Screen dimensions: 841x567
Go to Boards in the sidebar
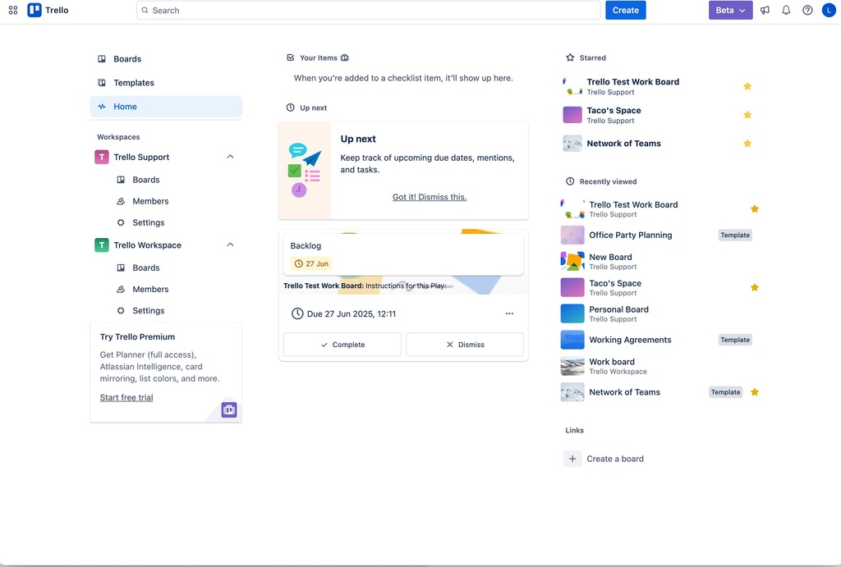[128, 58]
